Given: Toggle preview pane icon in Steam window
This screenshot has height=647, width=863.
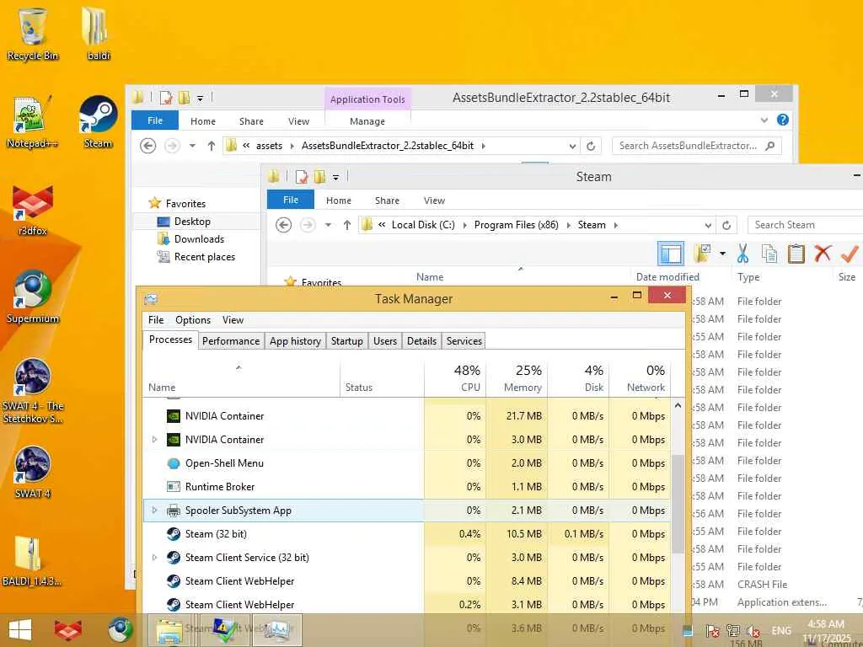Looking at the screenshot, I should pyautogui.click(x=671, y=254).
